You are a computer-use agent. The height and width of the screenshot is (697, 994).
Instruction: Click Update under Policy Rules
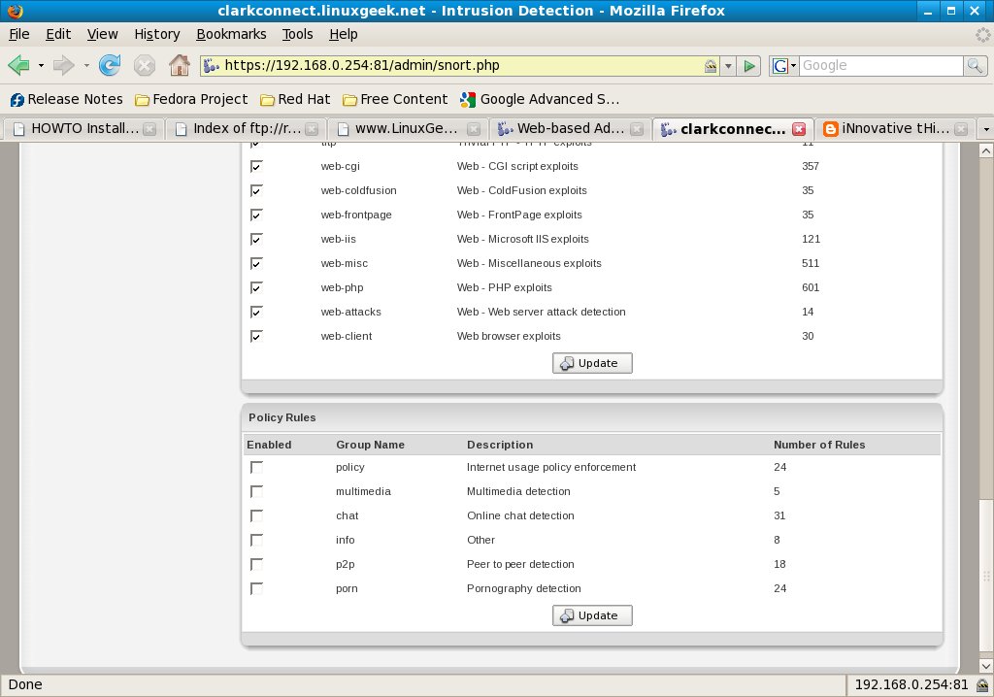(592, 615)
